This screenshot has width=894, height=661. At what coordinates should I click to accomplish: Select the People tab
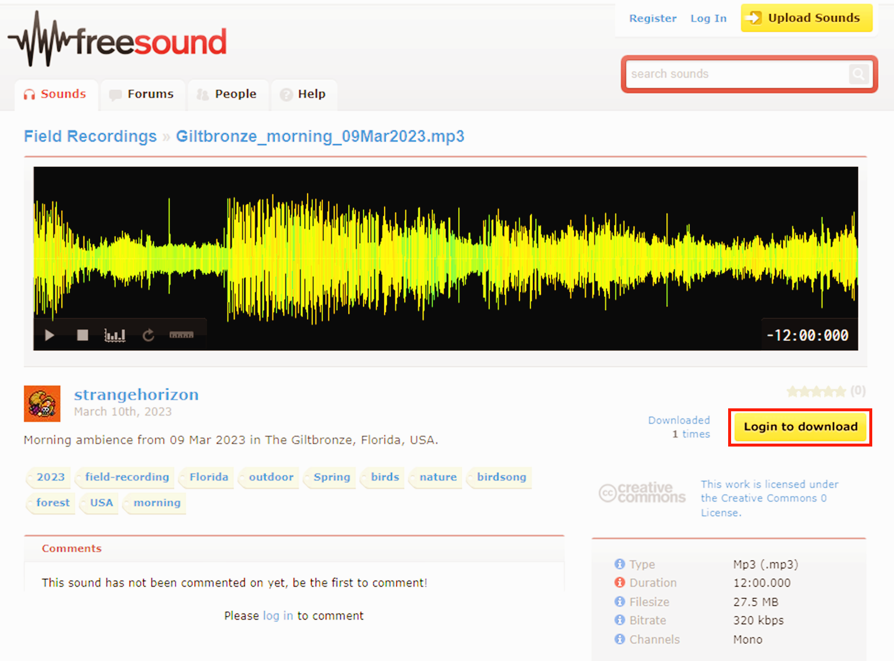click(228, 94)
